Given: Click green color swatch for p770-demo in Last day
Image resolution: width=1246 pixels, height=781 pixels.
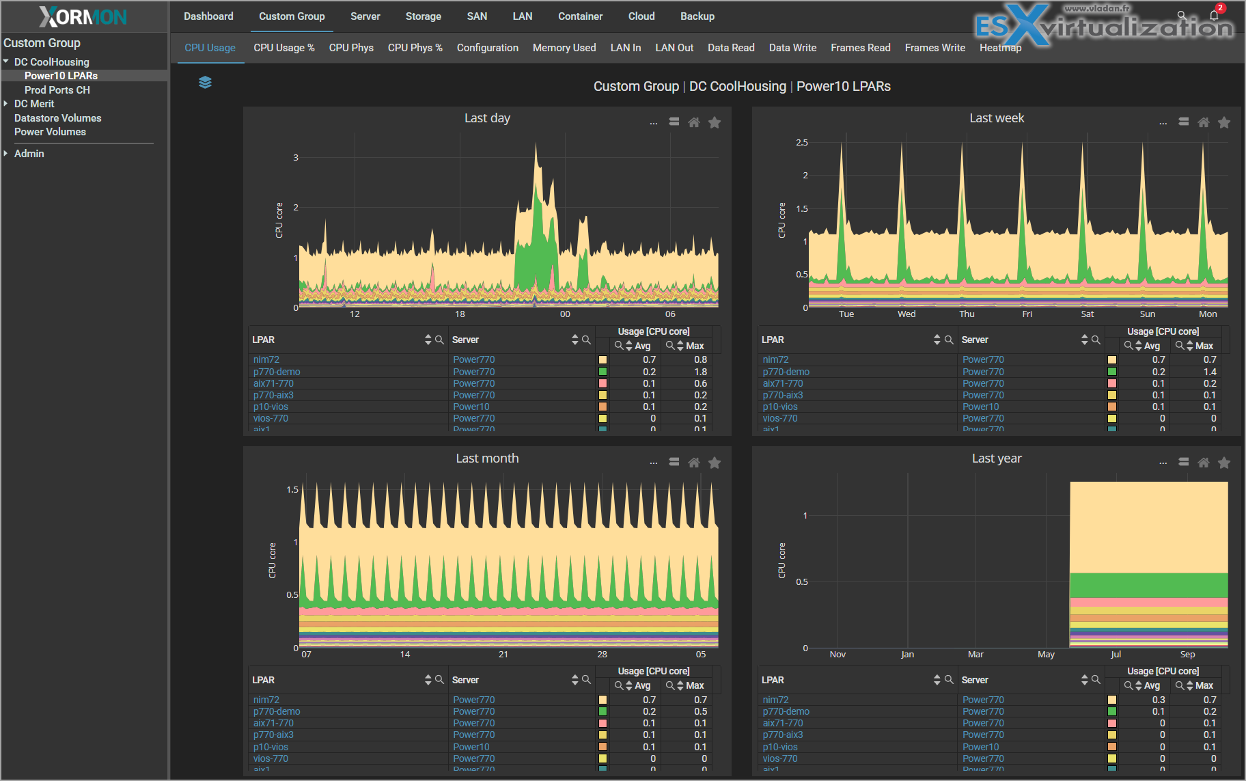Looking at the screenshot, I should [603, 372].
